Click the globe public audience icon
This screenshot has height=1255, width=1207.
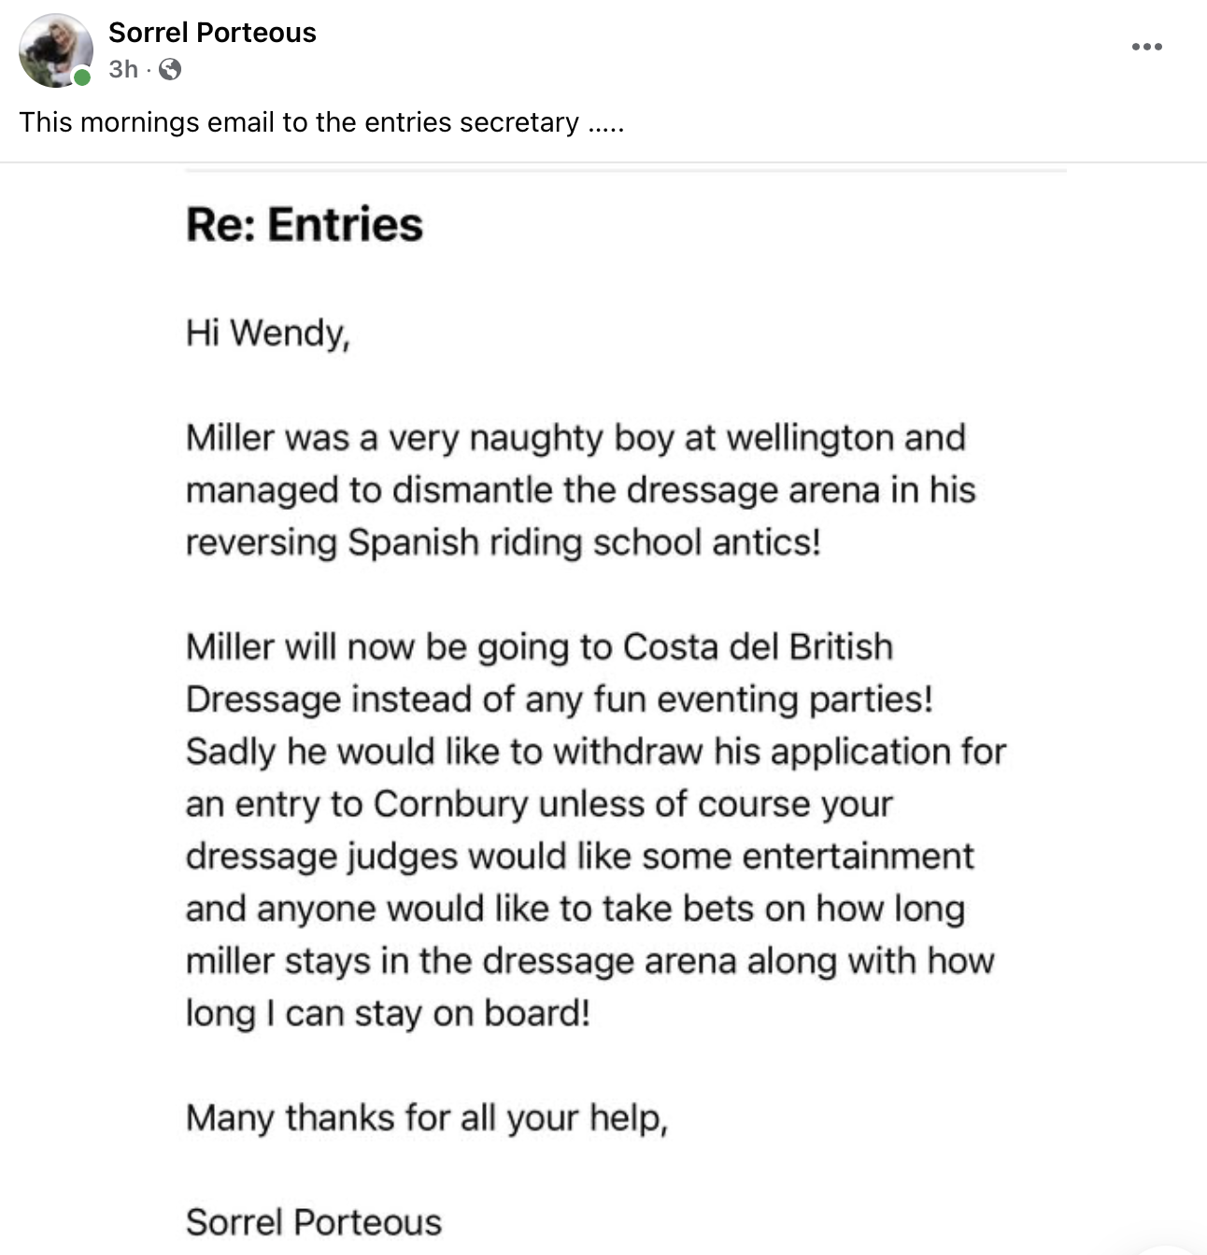[170, 69]
